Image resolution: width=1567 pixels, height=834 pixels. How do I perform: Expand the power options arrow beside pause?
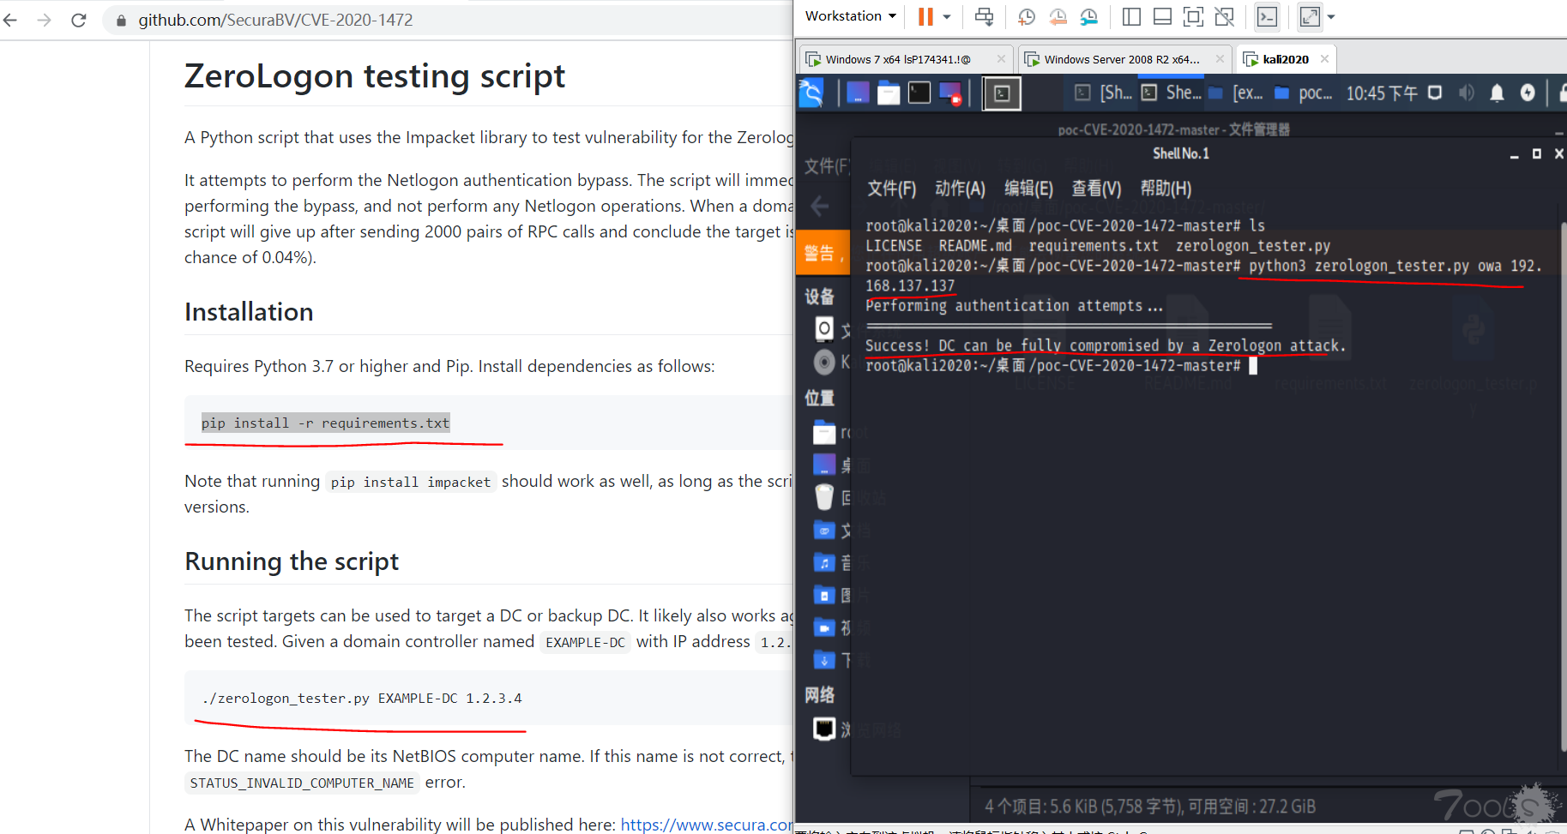[x=947, y=16]
